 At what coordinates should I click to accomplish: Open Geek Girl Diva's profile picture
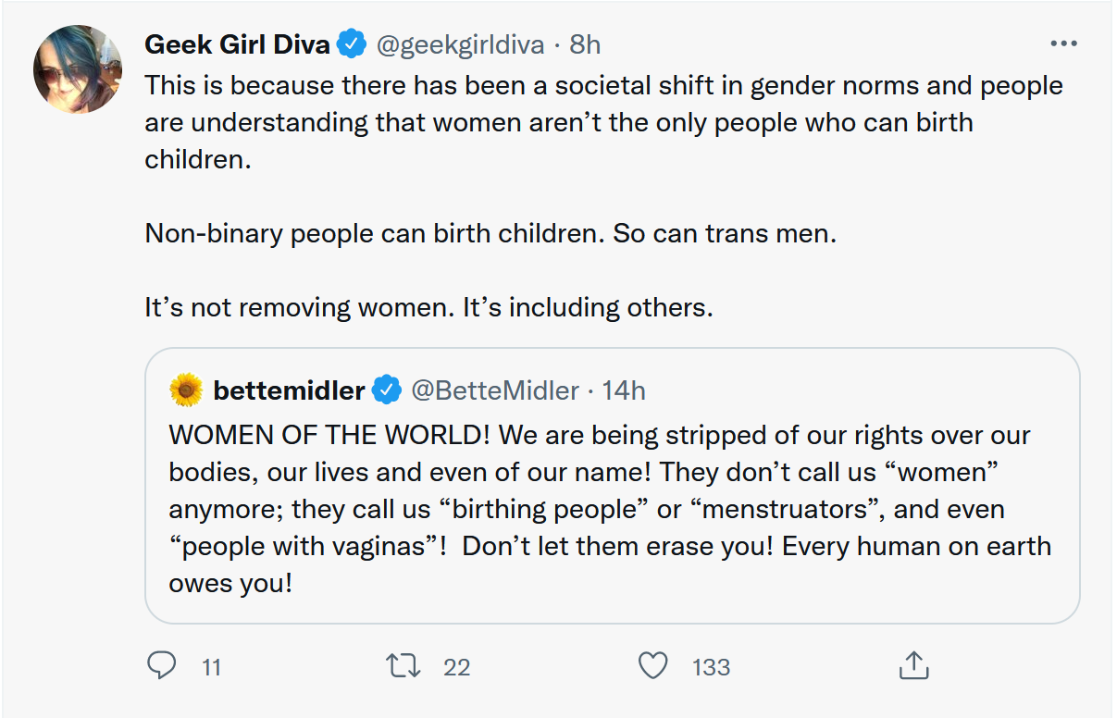(78, 70)
